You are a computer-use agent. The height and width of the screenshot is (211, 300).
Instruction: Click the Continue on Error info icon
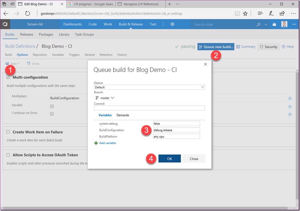tap(290, 114)
